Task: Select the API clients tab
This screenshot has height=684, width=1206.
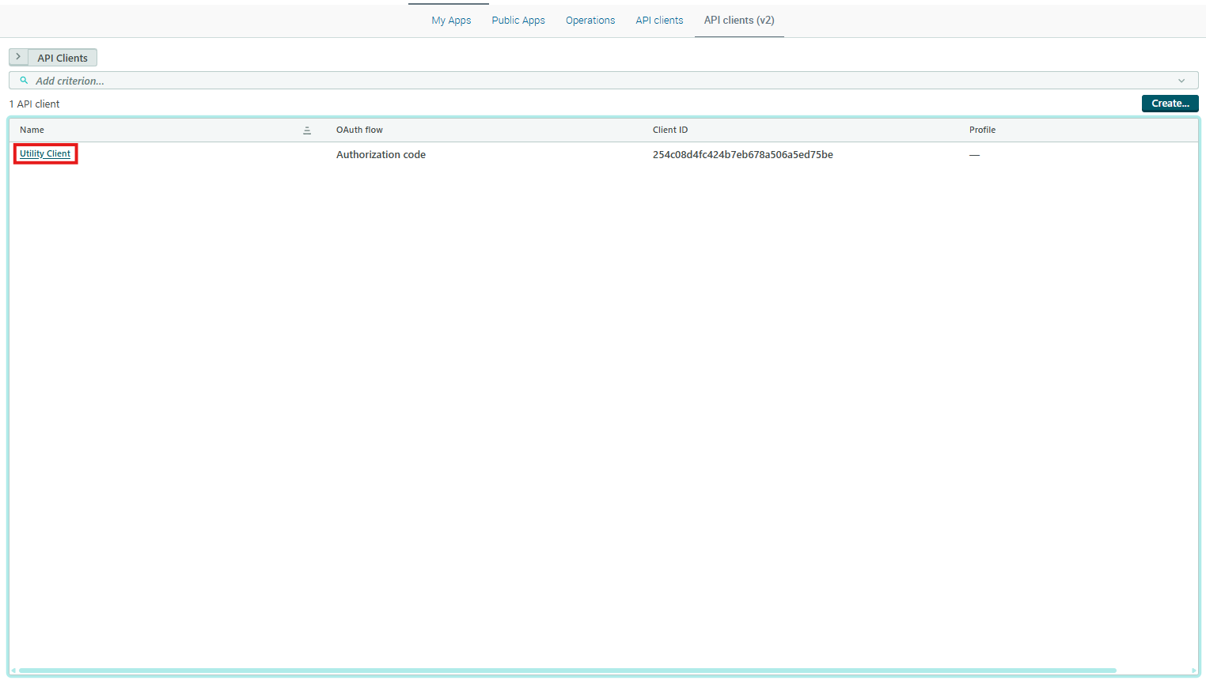Action: [659, 21]
